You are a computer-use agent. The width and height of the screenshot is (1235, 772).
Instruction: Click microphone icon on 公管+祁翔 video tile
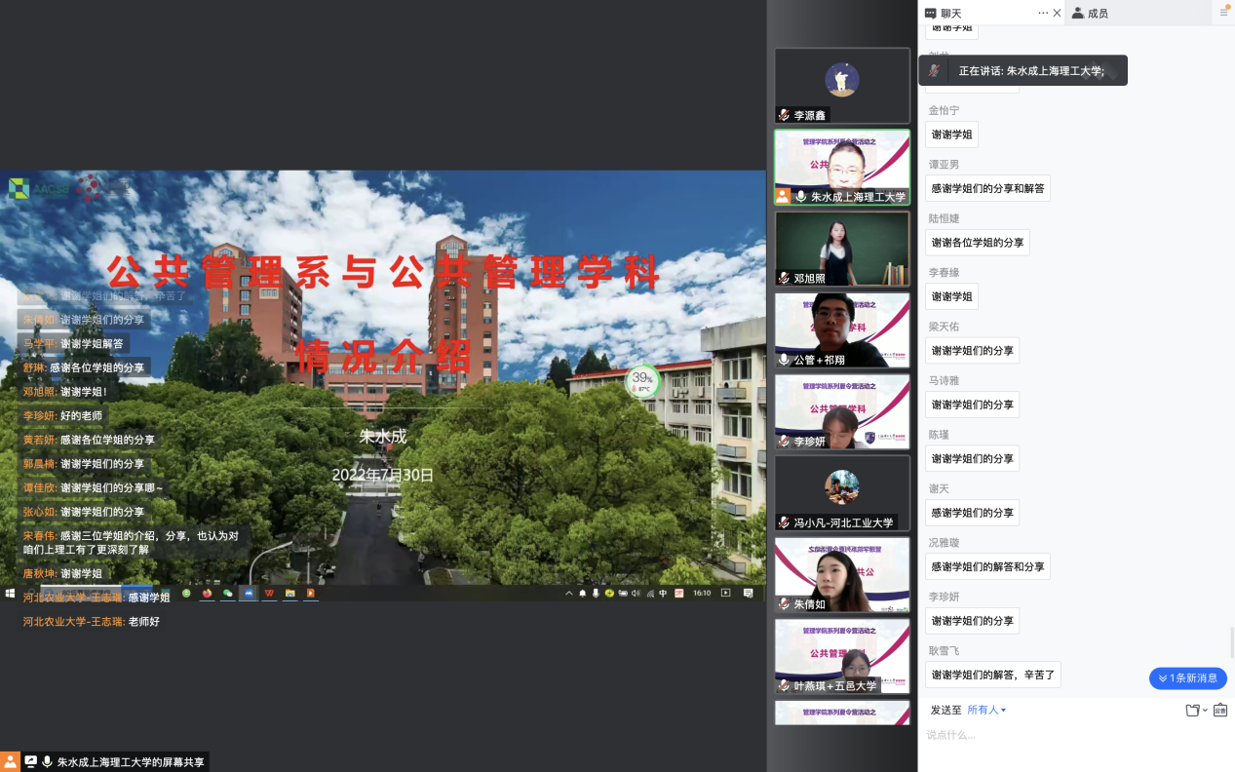pyautogui.click(x=784, y=360)
